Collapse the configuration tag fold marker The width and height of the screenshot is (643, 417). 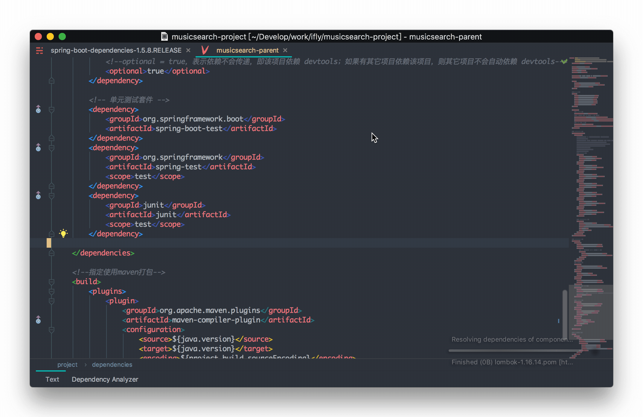point(51,330)
